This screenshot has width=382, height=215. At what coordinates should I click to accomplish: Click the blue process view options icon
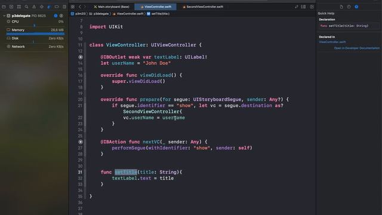[x=56, y=16]
